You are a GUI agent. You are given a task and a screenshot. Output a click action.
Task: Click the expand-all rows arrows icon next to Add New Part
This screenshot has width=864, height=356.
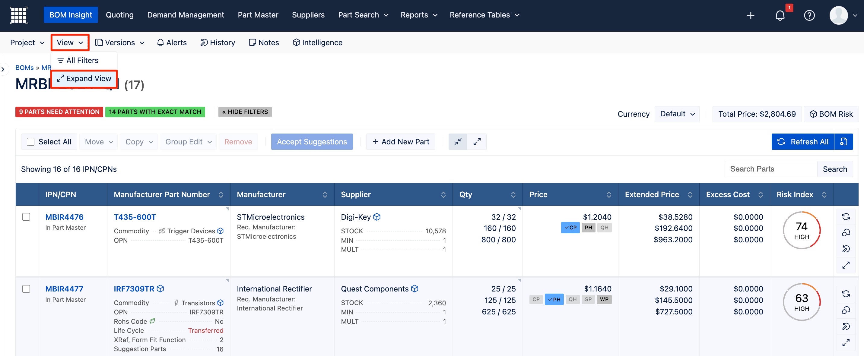[x=477, y=142]
